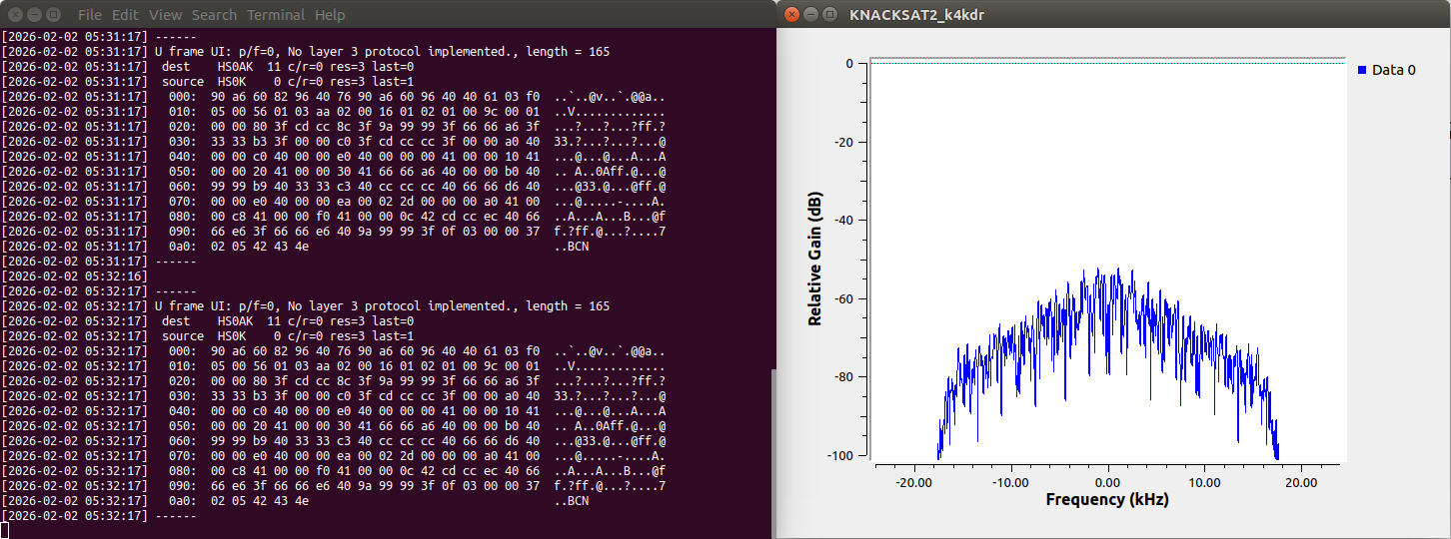The image size is (1451, 539).
Task: Click the Frequency (kHz) axis label
Action: pyautogui.click(x=1107, y=499)
